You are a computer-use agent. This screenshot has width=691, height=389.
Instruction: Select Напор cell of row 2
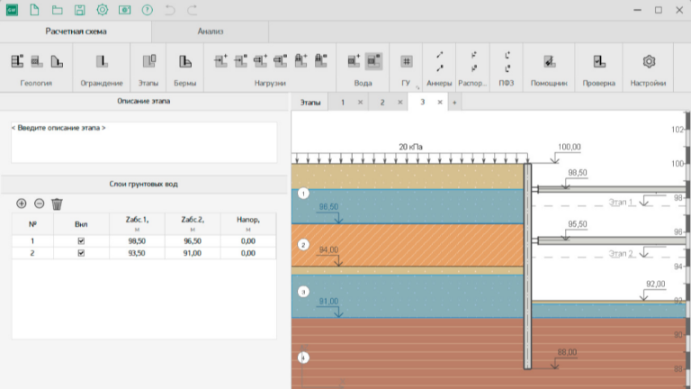coord(248,253)
